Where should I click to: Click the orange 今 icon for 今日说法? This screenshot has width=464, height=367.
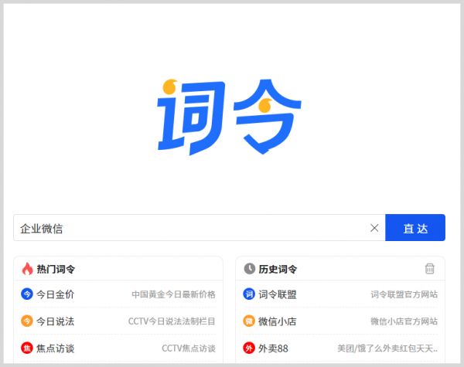tap(27, 321)
